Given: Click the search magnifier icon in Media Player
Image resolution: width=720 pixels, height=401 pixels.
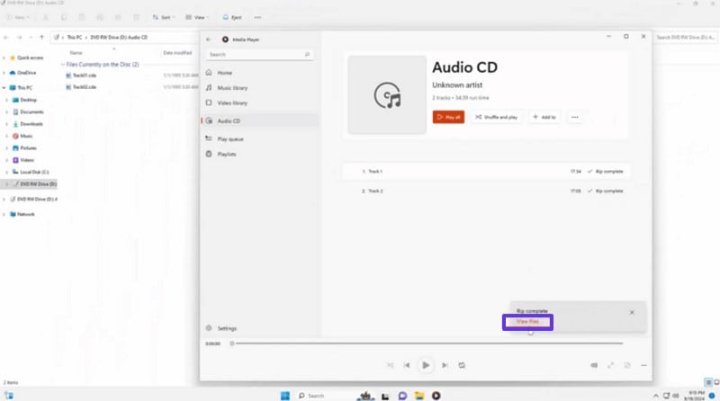Looking at the screenshot, I should click(x=307, y=54).
